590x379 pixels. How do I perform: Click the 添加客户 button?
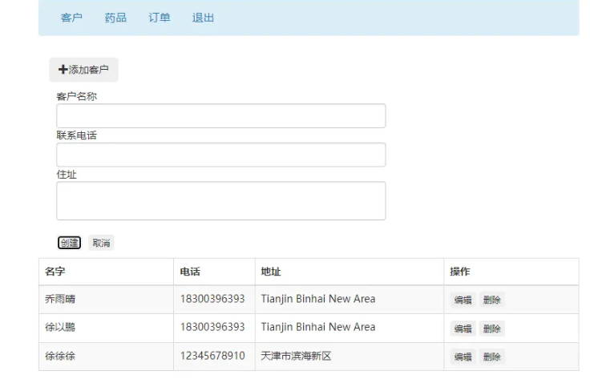coord(83,70)
